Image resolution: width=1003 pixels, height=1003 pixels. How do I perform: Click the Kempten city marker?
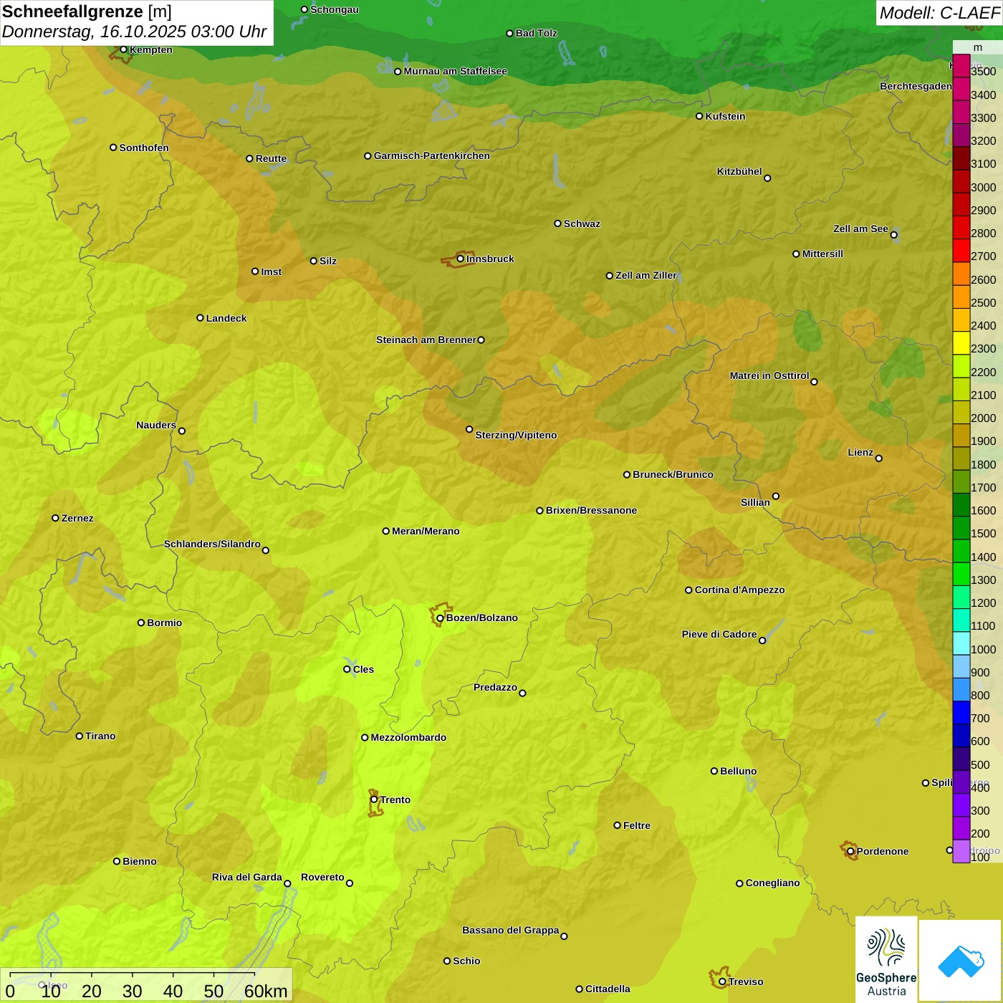click(x=123, y=49)
